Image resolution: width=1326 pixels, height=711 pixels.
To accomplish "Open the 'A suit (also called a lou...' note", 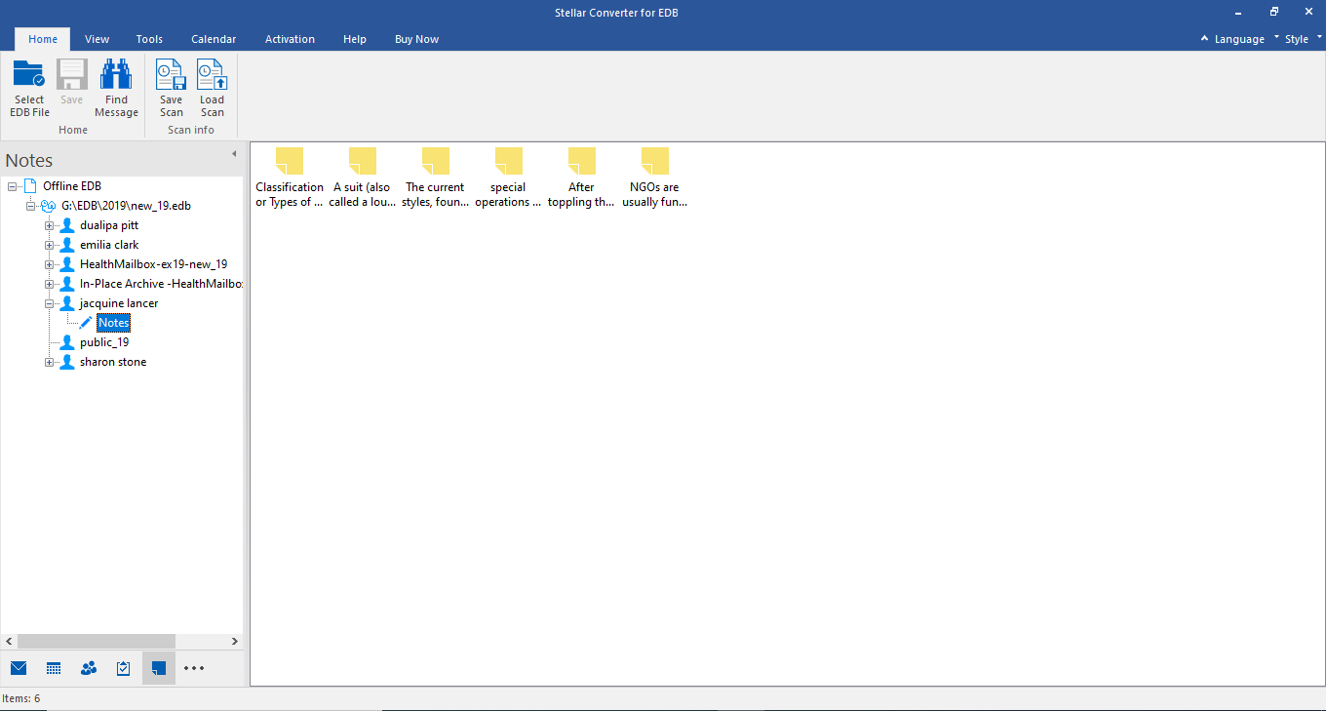I will (x=363, y=178).
